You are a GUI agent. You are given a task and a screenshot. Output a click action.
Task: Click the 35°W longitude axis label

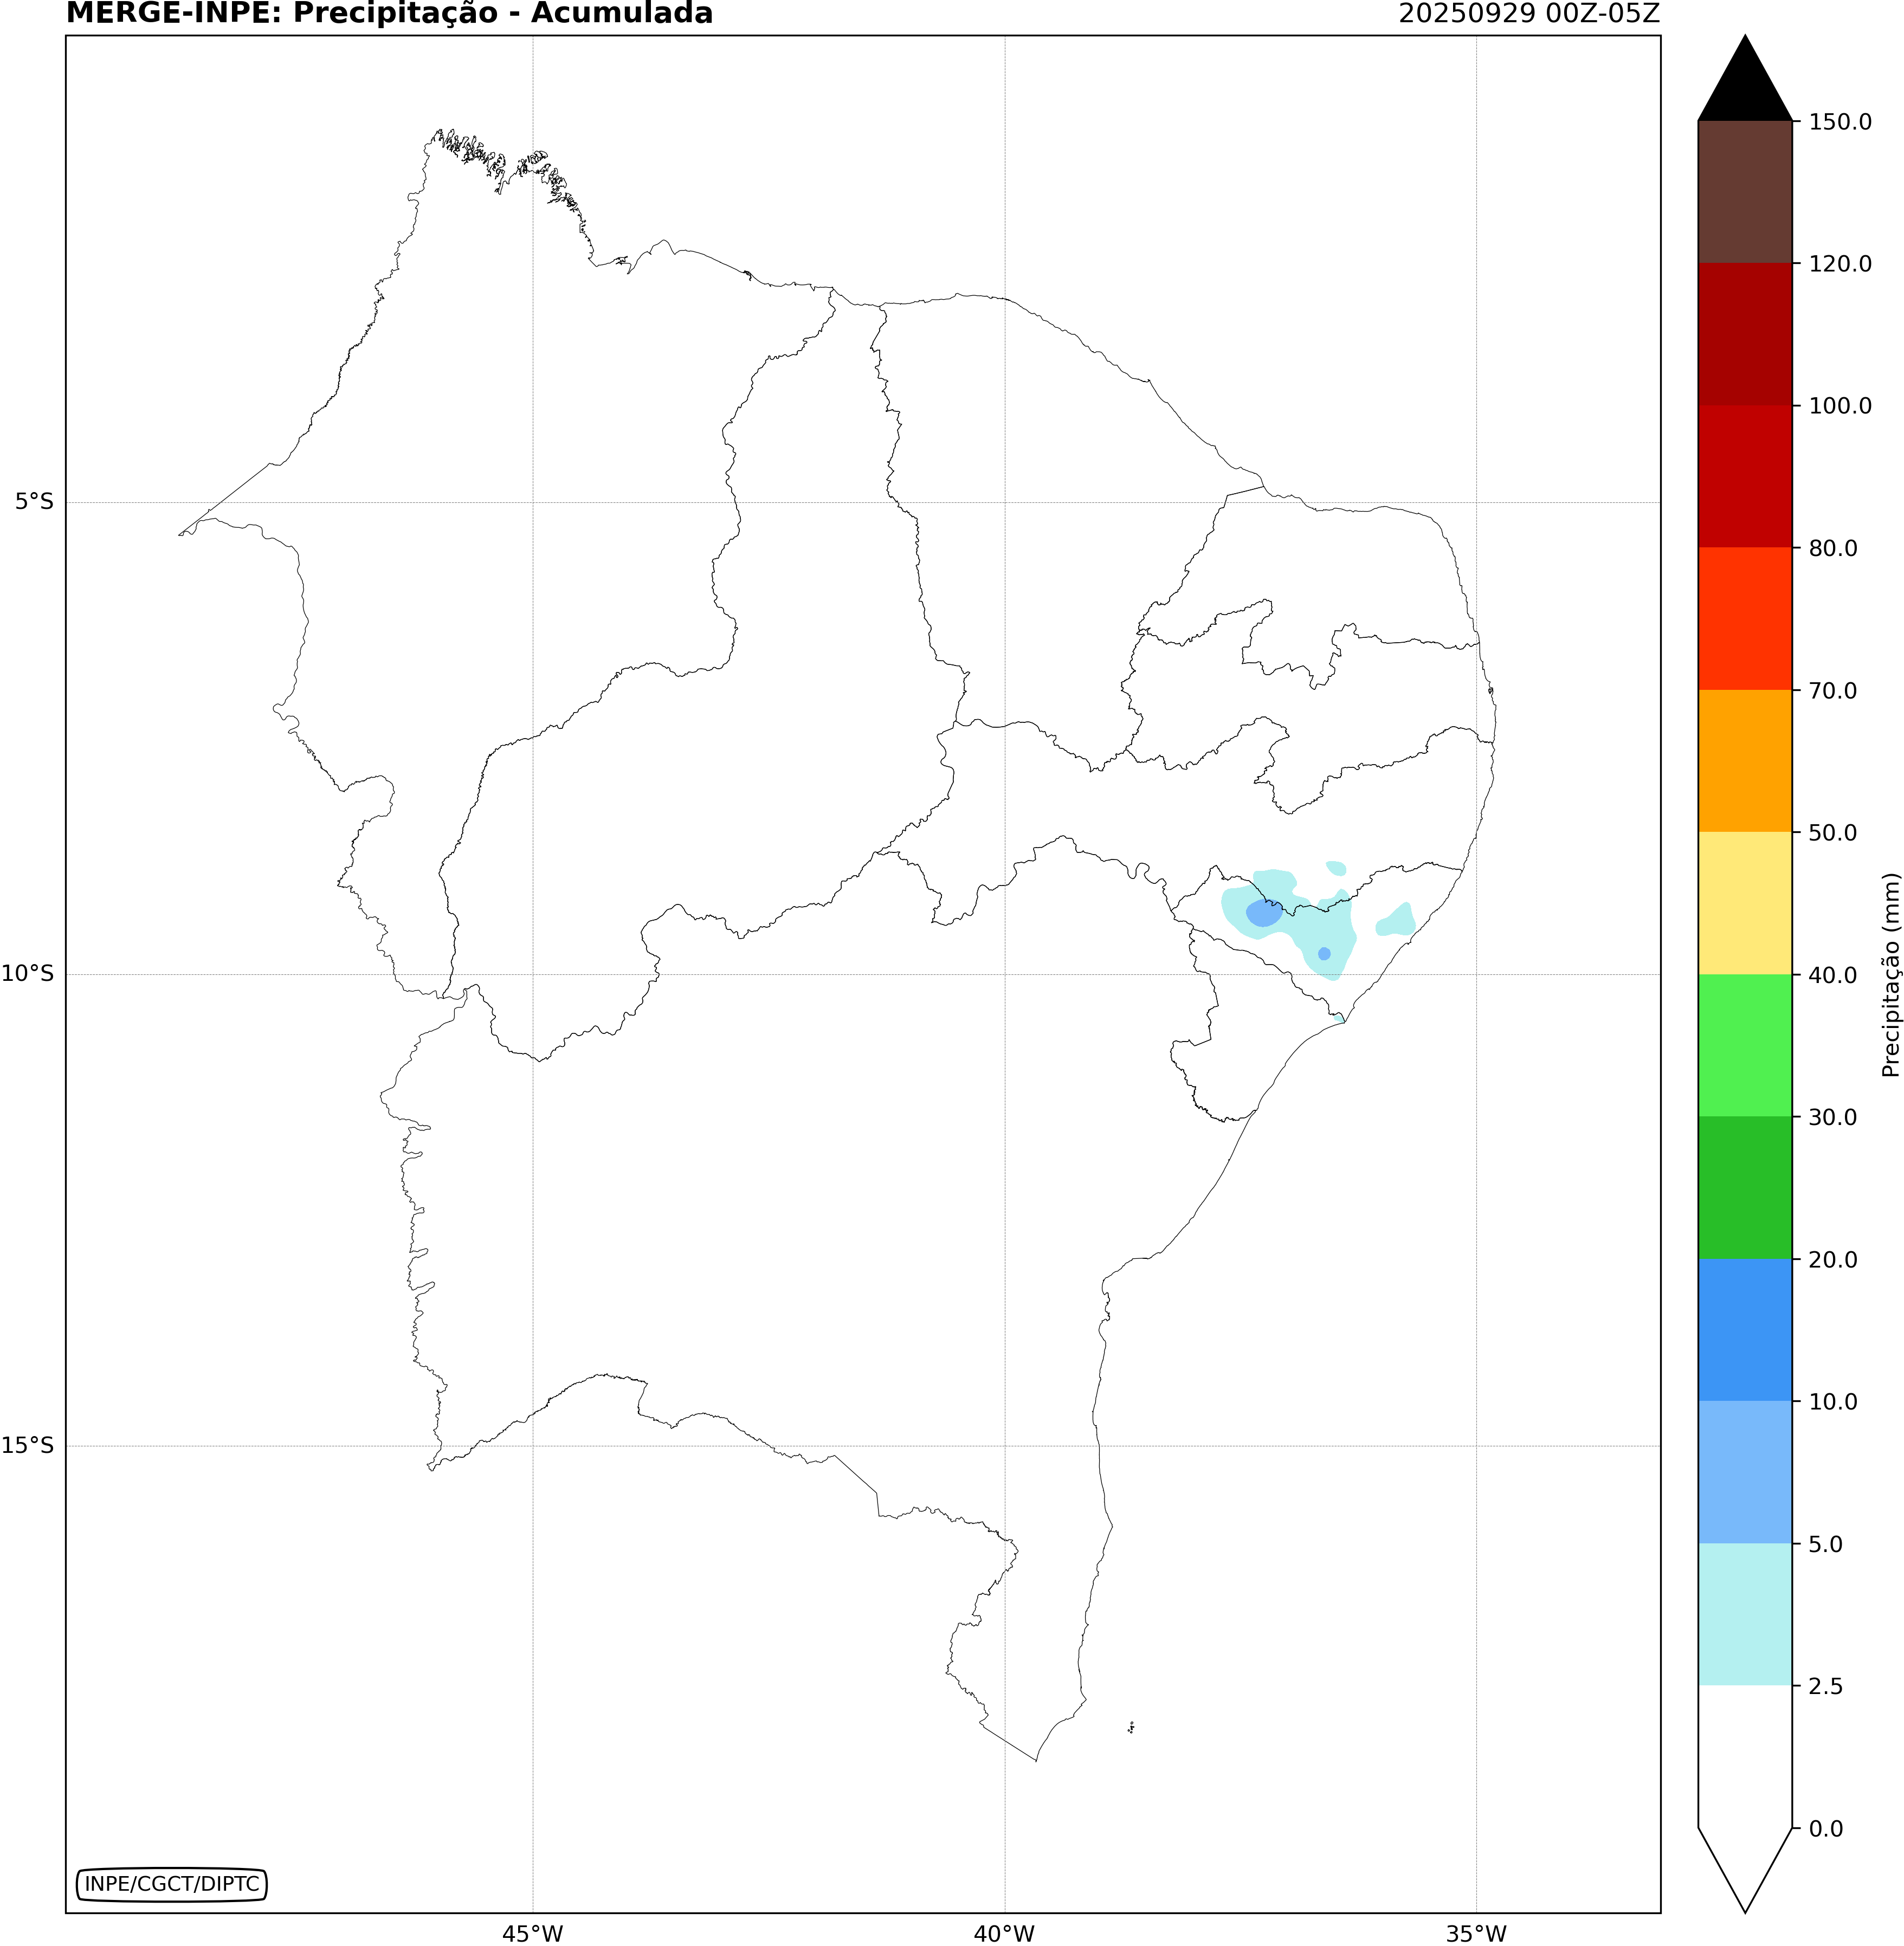[x=1476, y=1934]
